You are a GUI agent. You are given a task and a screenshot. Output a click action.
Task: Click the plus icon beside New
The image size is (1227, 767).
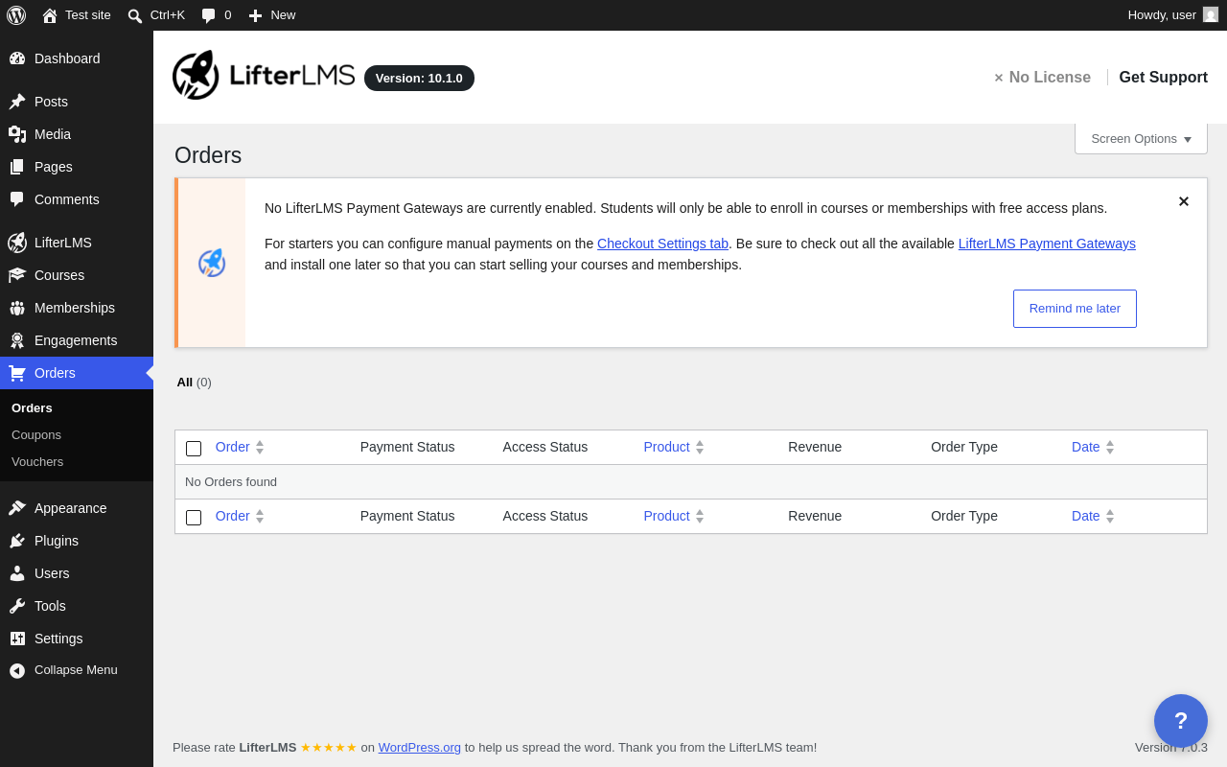click(255, 15)
